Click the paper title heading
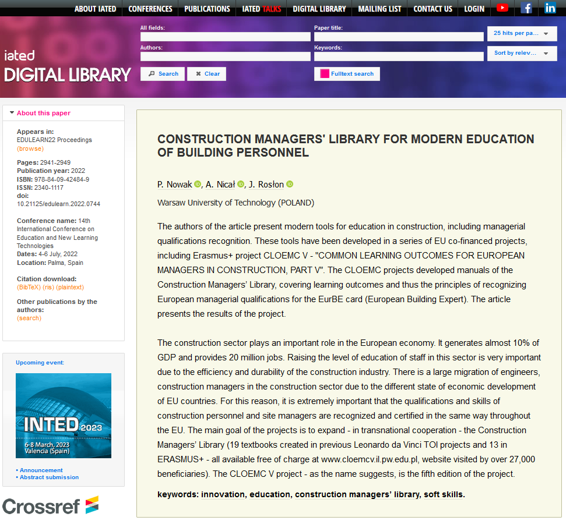This screenshot has width=566, height=524. point(346,146)
